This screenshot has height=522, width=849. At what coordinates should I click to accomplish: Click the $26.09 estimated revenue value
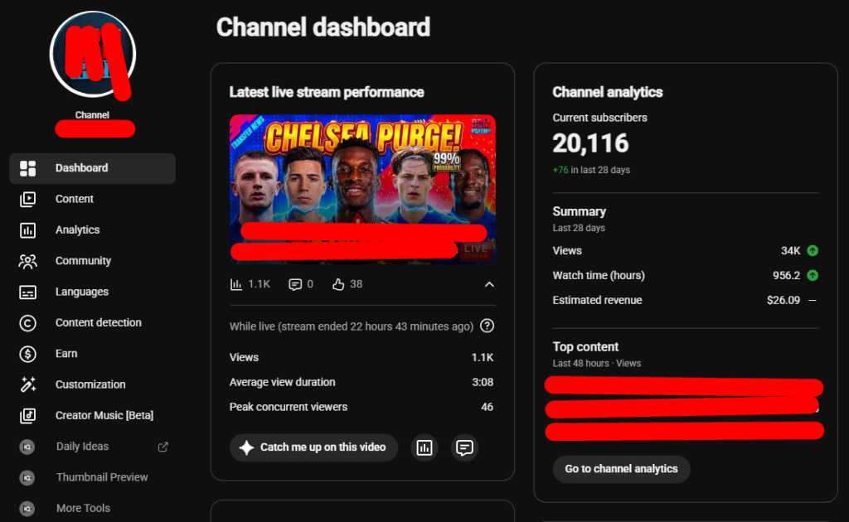coord(784,300)
